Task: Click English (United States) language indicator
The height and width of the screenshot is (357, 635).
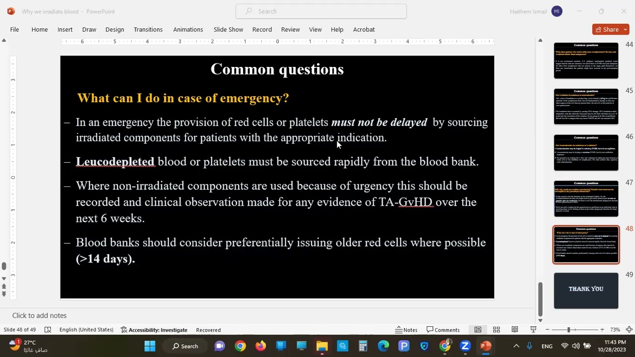Action: (x=86, y=330)
